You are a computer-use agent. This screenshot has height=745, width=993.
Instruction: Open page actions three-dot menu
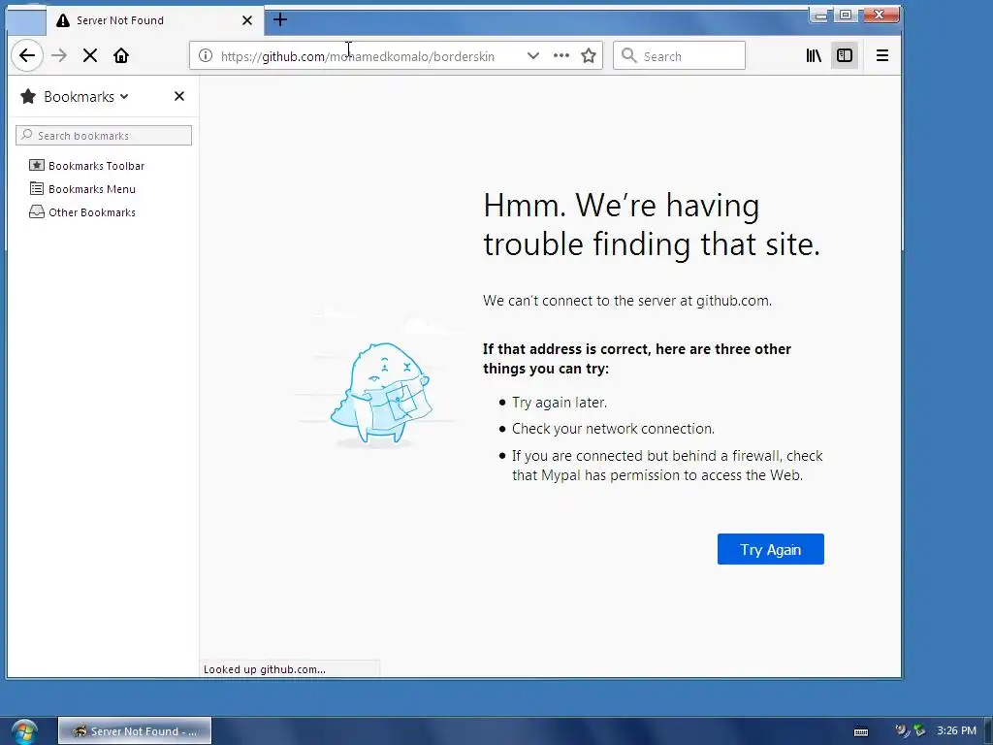(x=561, y=55)
